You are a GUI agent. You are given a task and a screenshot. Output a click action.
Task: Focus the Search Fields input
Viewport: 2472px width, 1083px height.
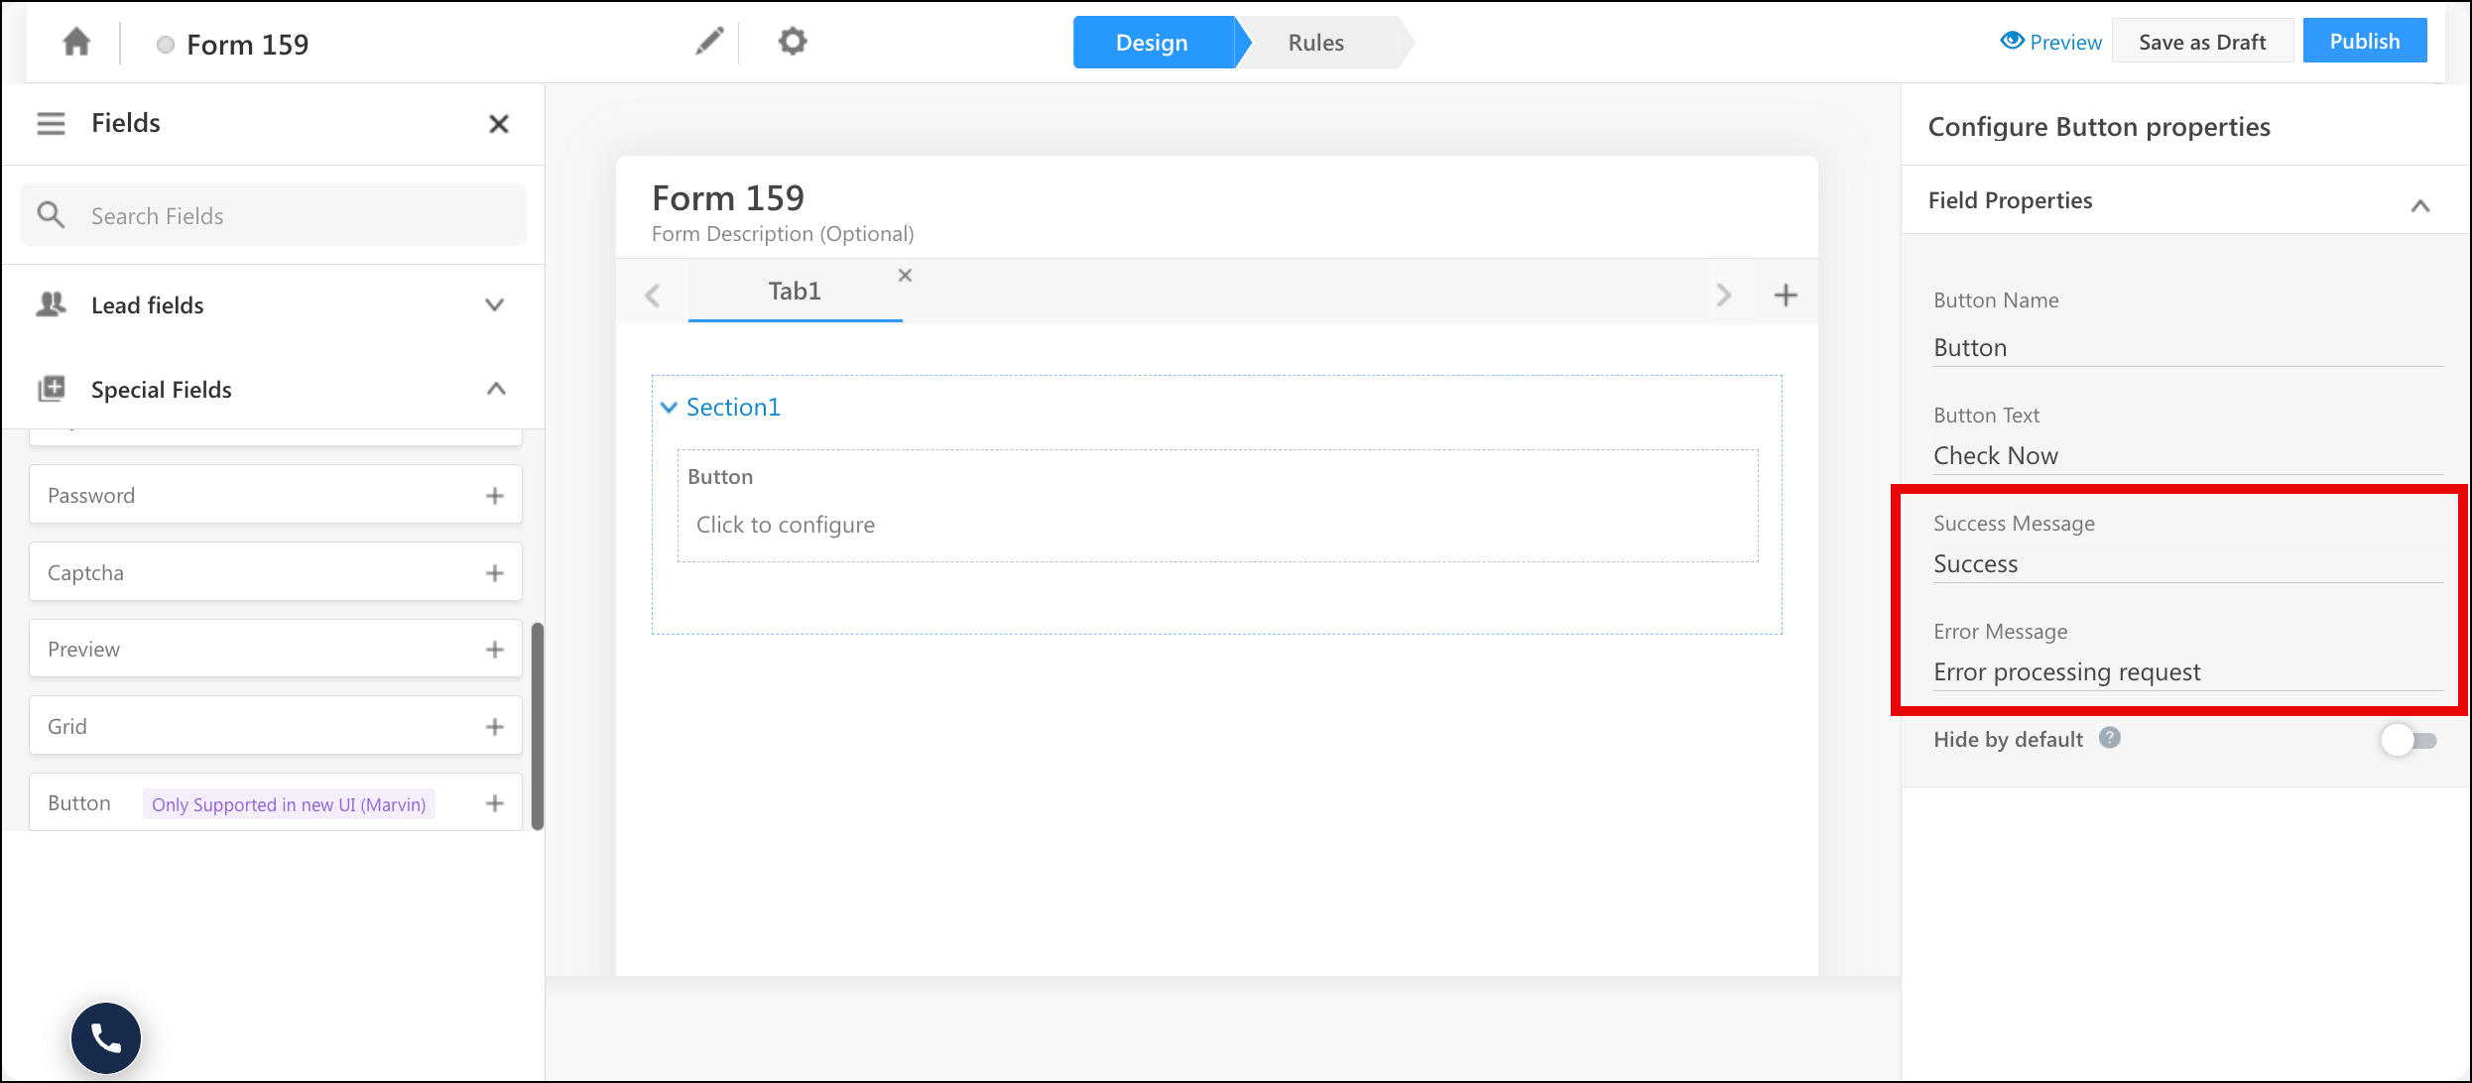tap(274, 215)
